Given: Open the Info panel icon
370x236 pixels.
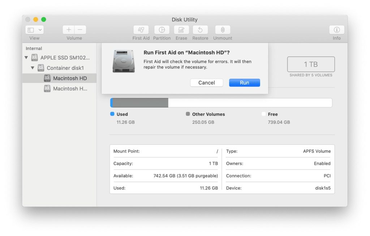Looking at the screenshot, I should point(336,30).
